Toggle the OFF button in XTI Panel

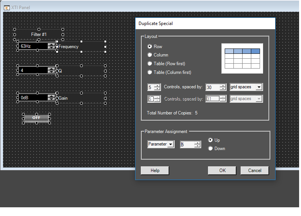click(x=36, y=118)
